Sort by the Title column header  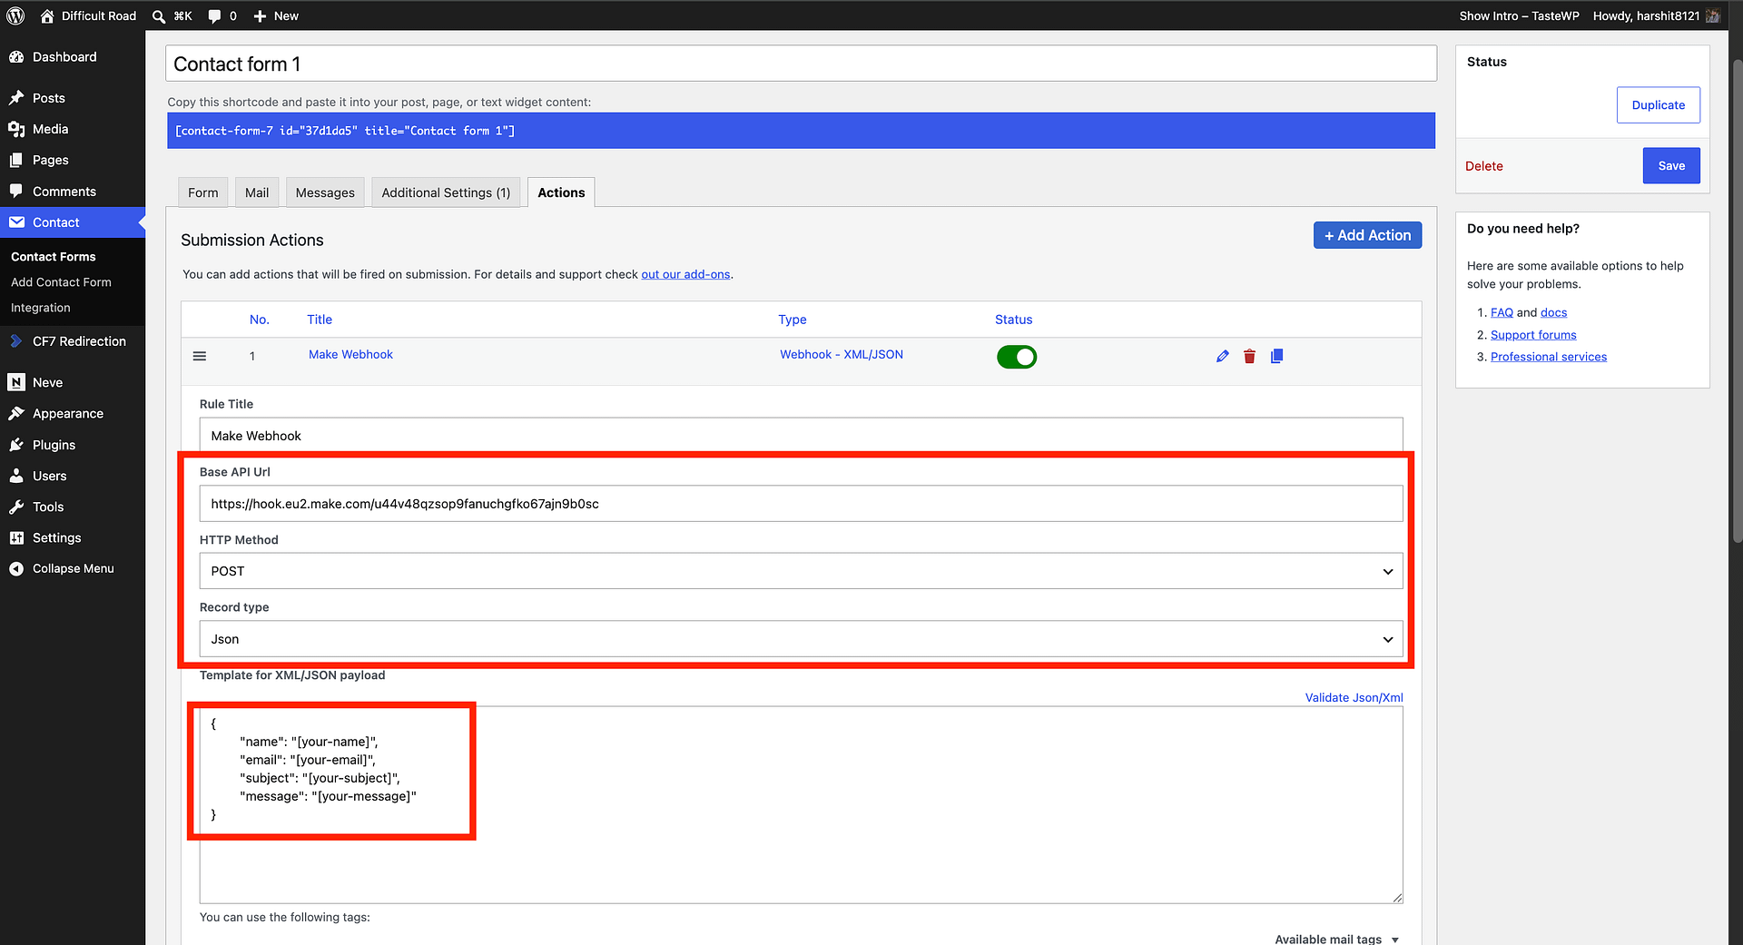pos(320,320)
